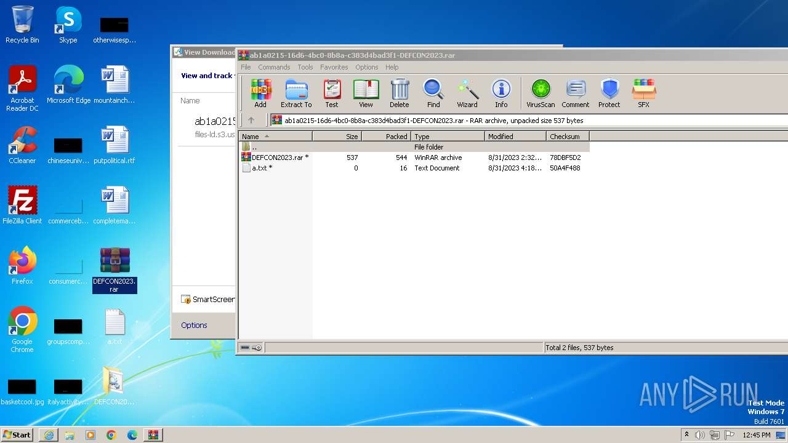
Task: Select the parent folder '..' row
Action: (414, 147)
